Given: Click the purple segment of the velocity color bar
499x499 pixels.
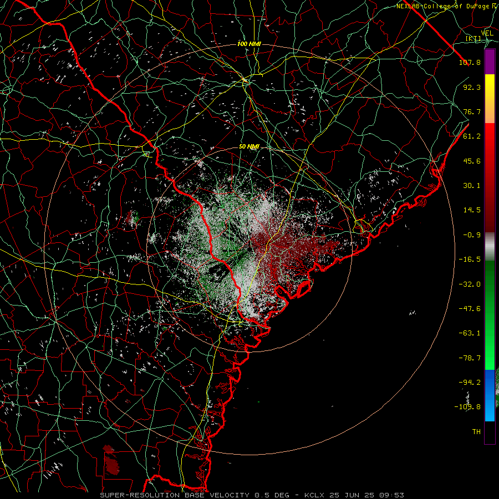Looking at the screenshot, I should [x=490, y=62].
